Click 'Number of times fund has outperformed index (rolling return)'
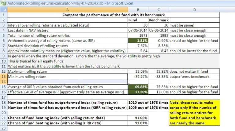Image resolution: width=235 pixels, height=131 pixels. coord(67,103)
